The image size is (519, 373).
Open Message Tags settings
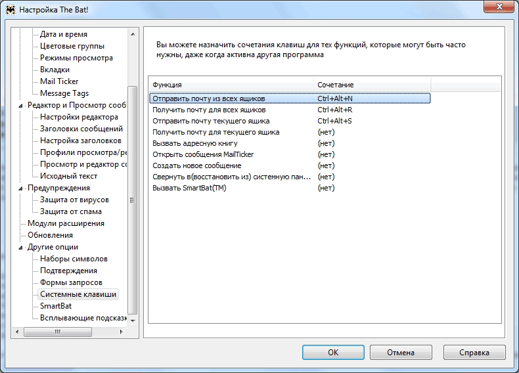coord(64,93)
